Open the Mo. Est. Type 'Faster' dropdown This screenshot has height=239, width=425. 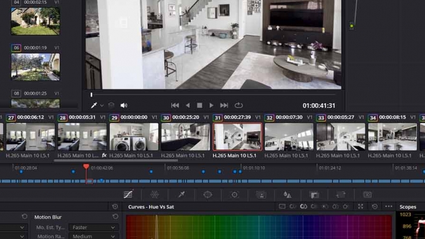[93, 228]
